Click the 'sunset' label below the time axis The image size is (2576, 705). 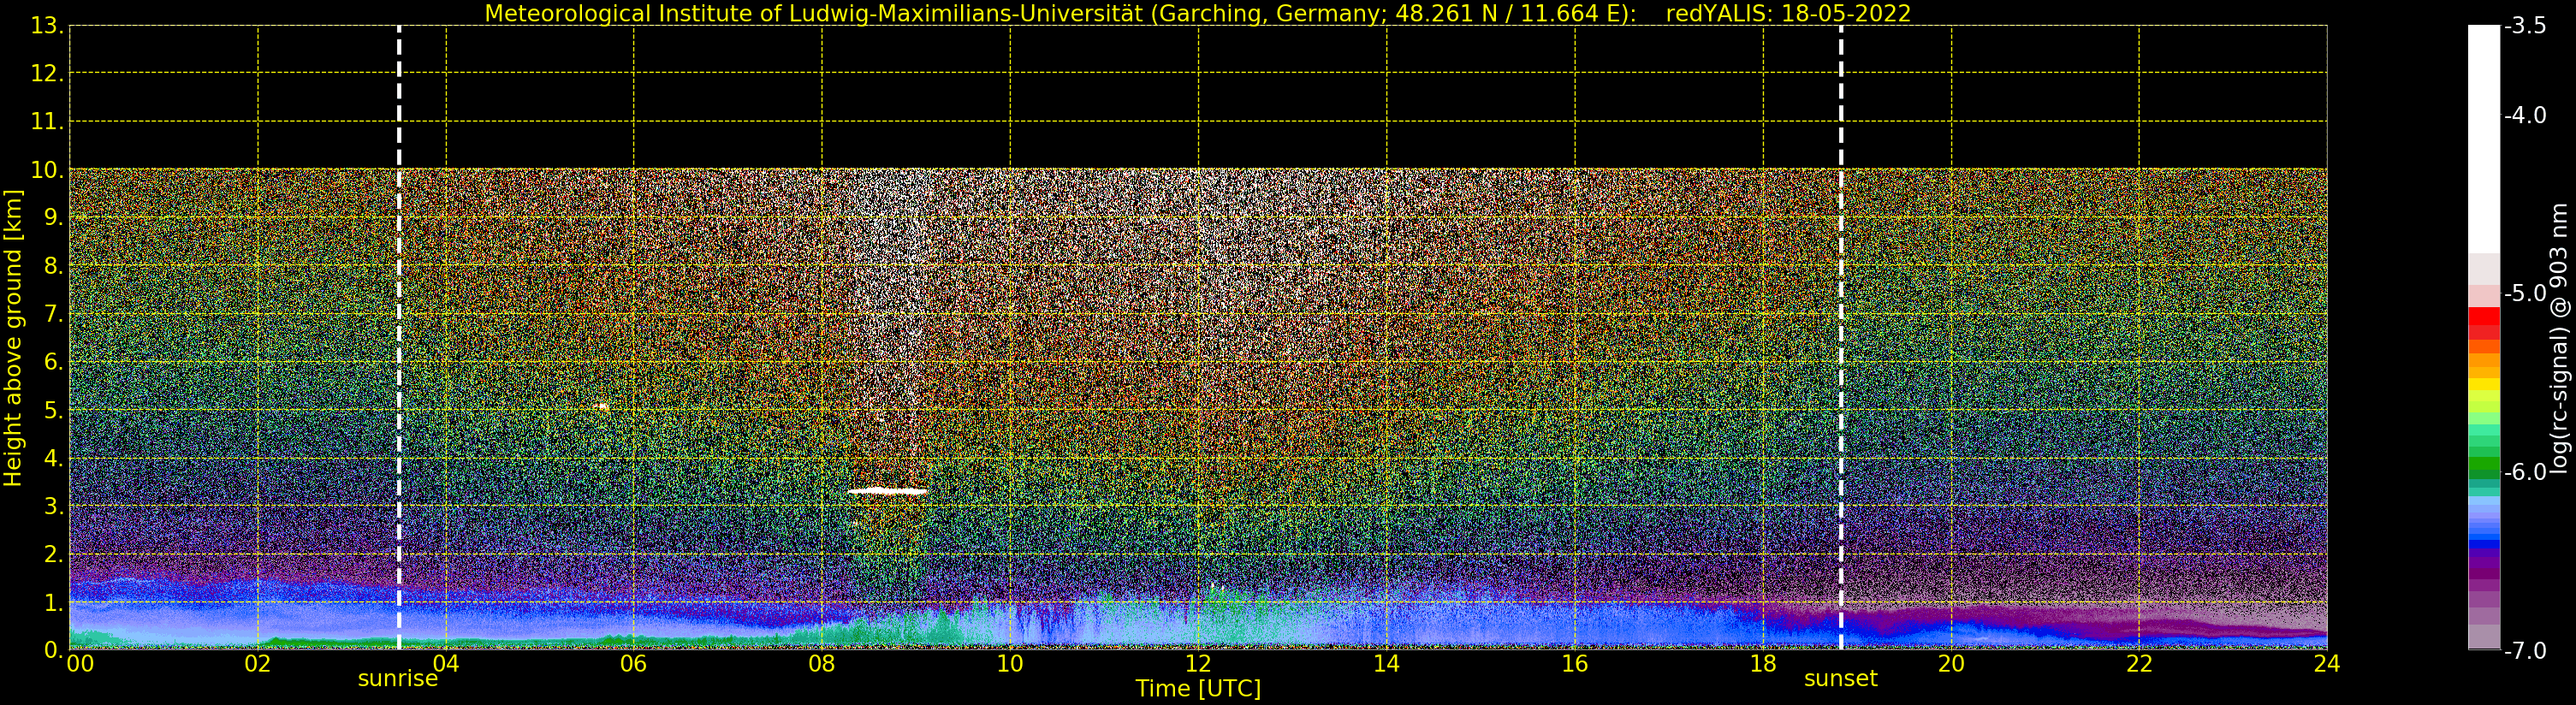point(1840,679)
